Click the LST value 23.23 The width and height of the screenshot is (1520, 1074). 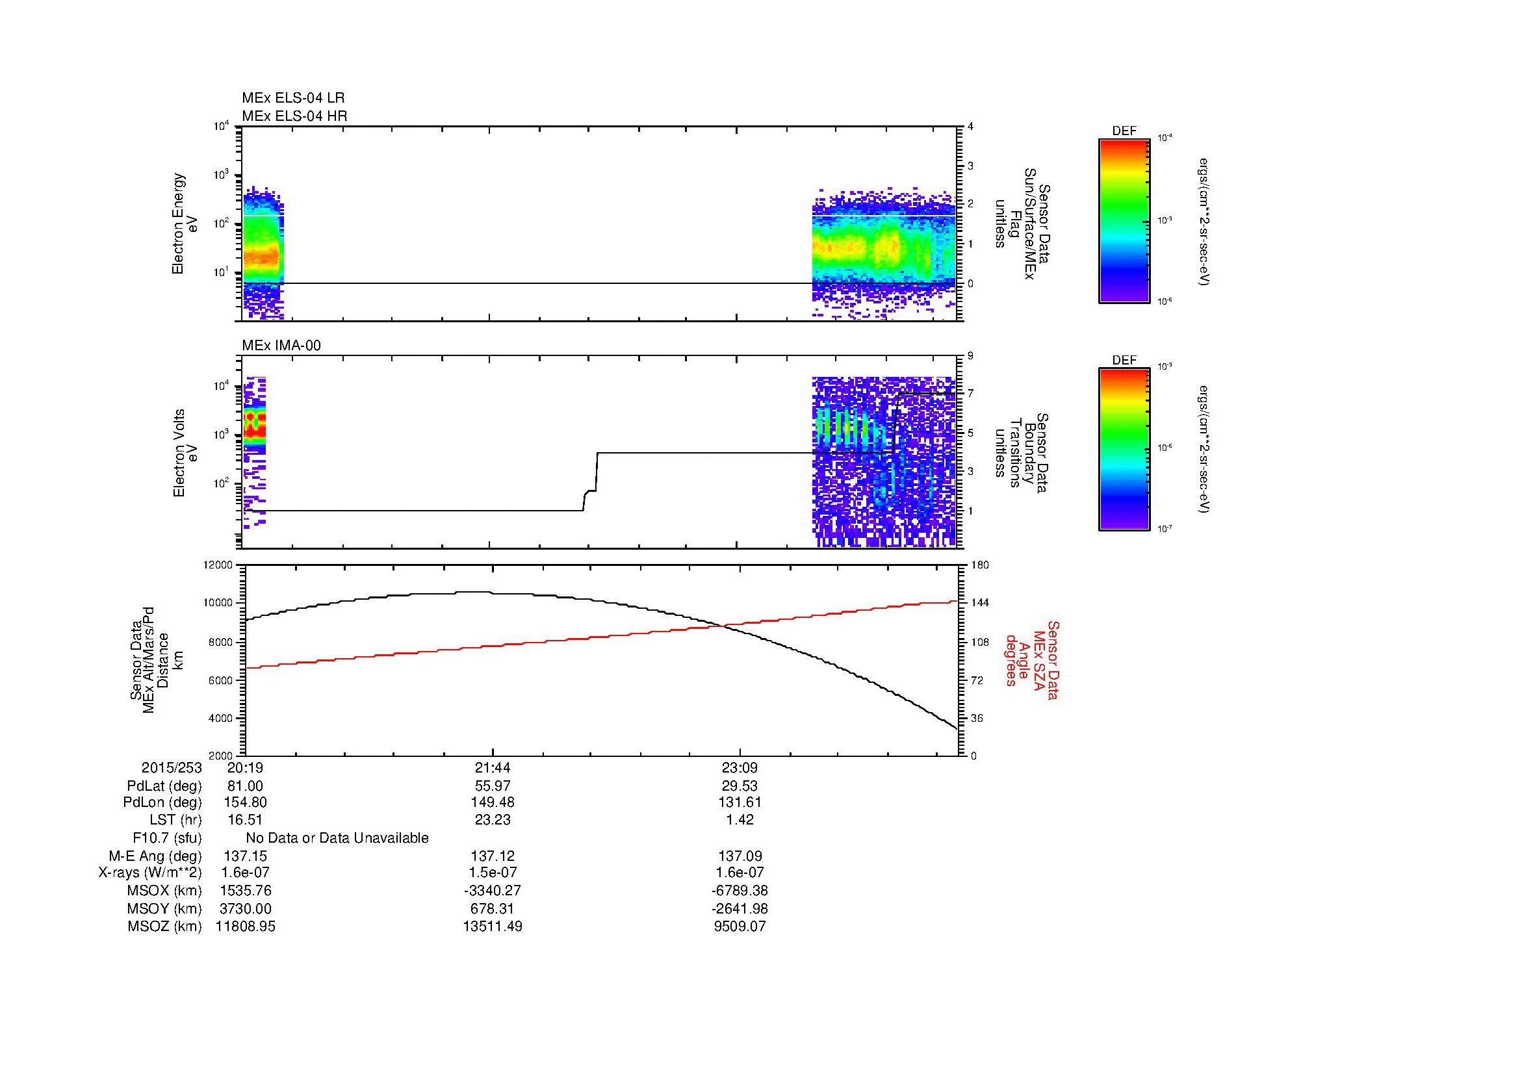(493, 820)
